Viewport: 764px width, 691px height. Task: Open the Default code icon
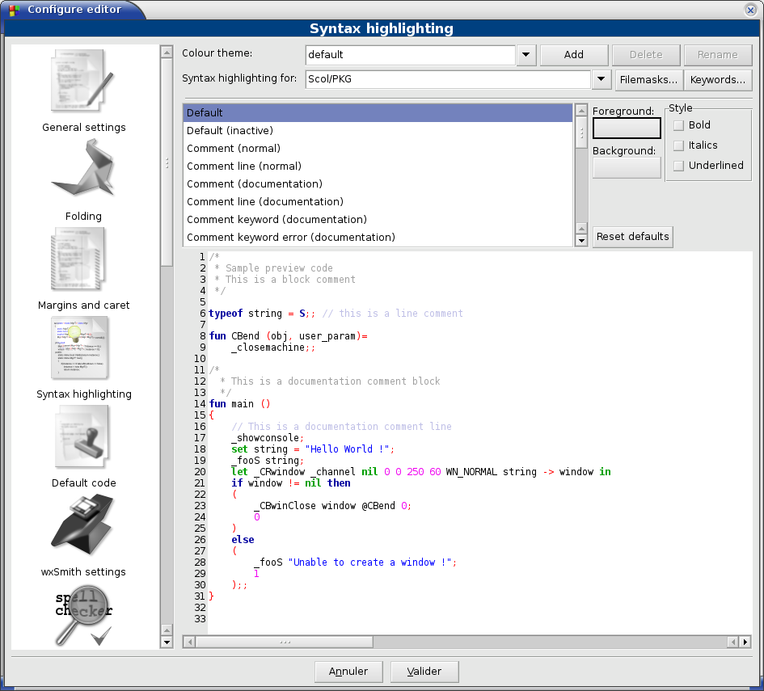click(x=82, y=436)
